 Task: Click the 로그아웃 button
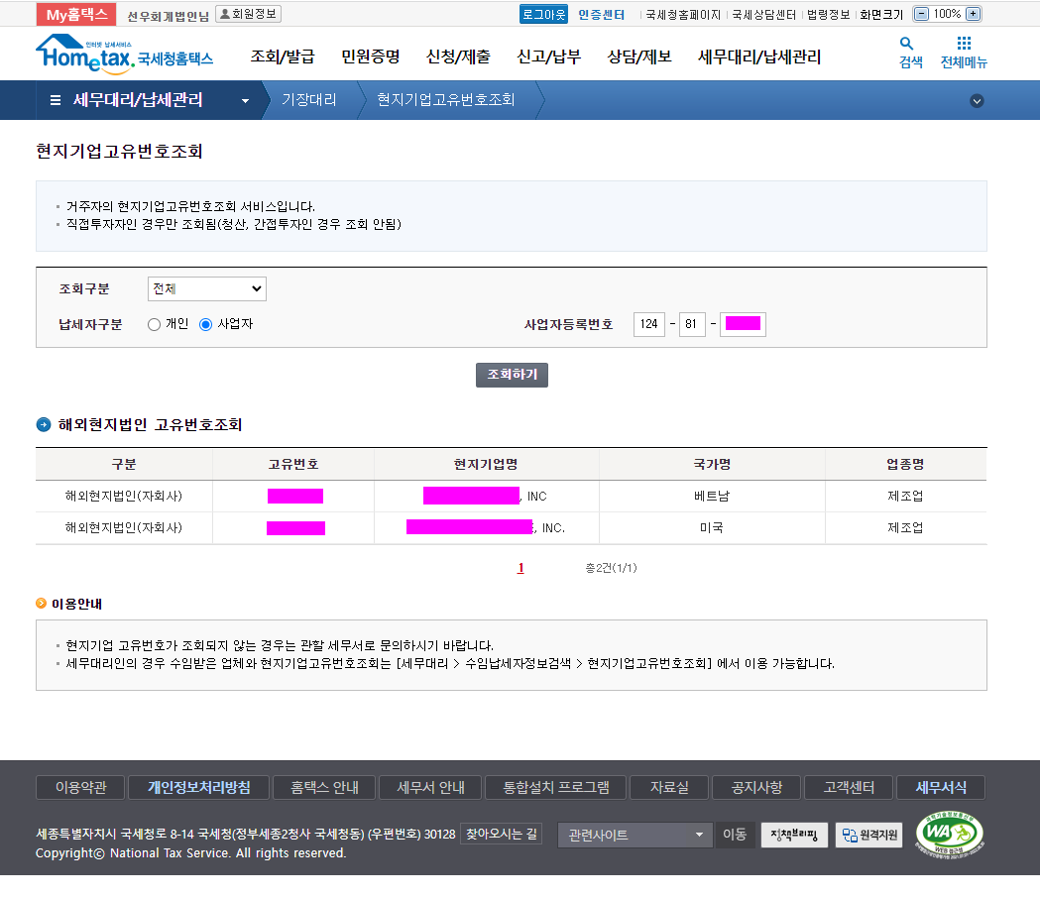tap(543, 14)
